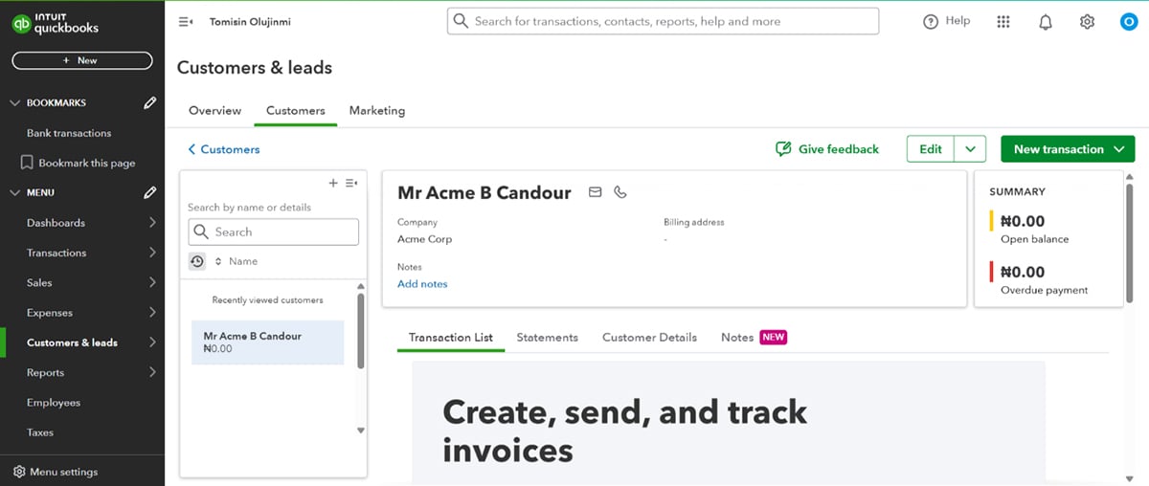Click the ₦0.00 Overdue payment amount
1149x486 pixels.
pos(1023,272)
